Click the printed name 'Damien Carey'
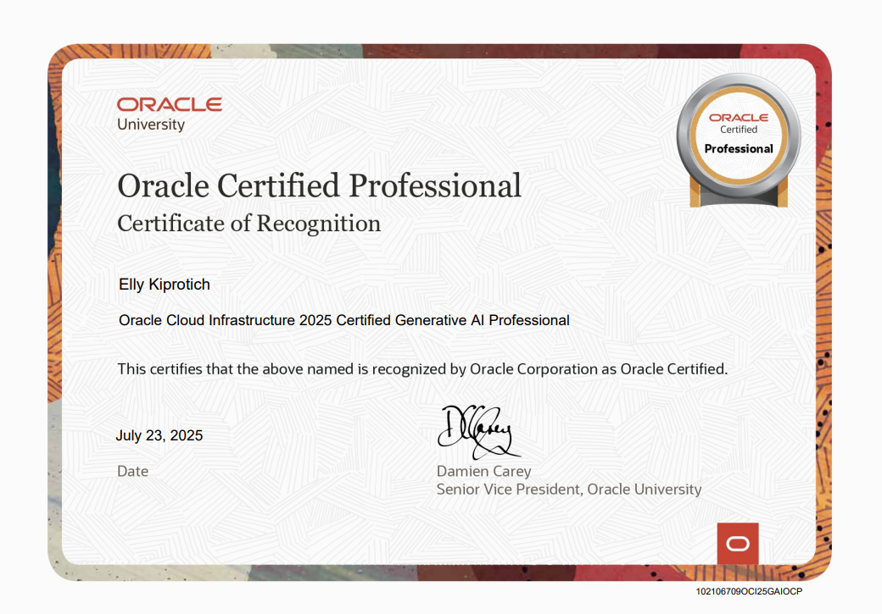Image resolution: width=882 pixels, height=614 pixels. (483, 472)
